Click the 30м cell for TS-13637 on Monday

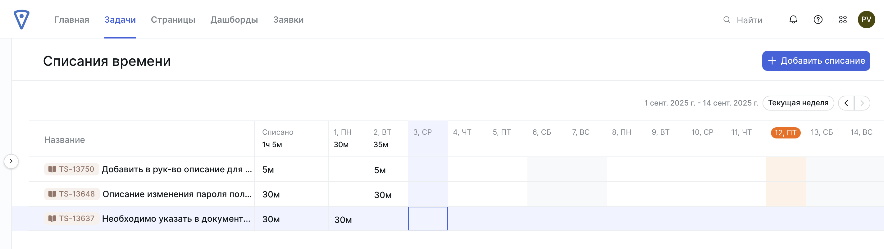tap(343, 220)
